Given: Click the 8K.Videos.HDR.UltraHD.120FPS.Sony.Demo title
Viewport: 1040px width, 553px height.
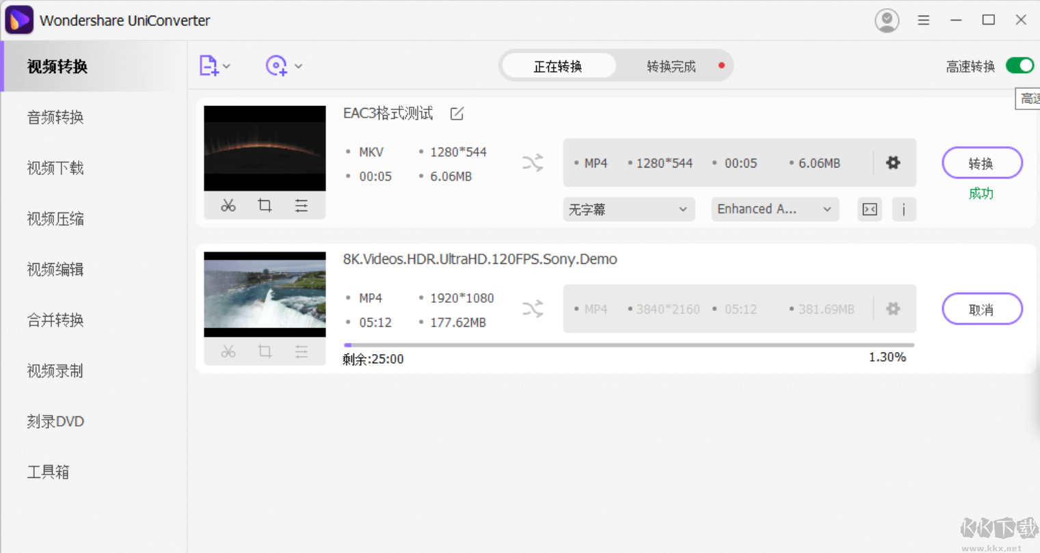Looking at the screenshot, I should click(x=480, y=259).
